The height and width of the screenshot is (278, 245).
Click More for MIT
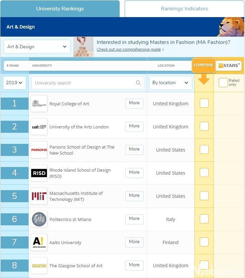coord(134,196)
